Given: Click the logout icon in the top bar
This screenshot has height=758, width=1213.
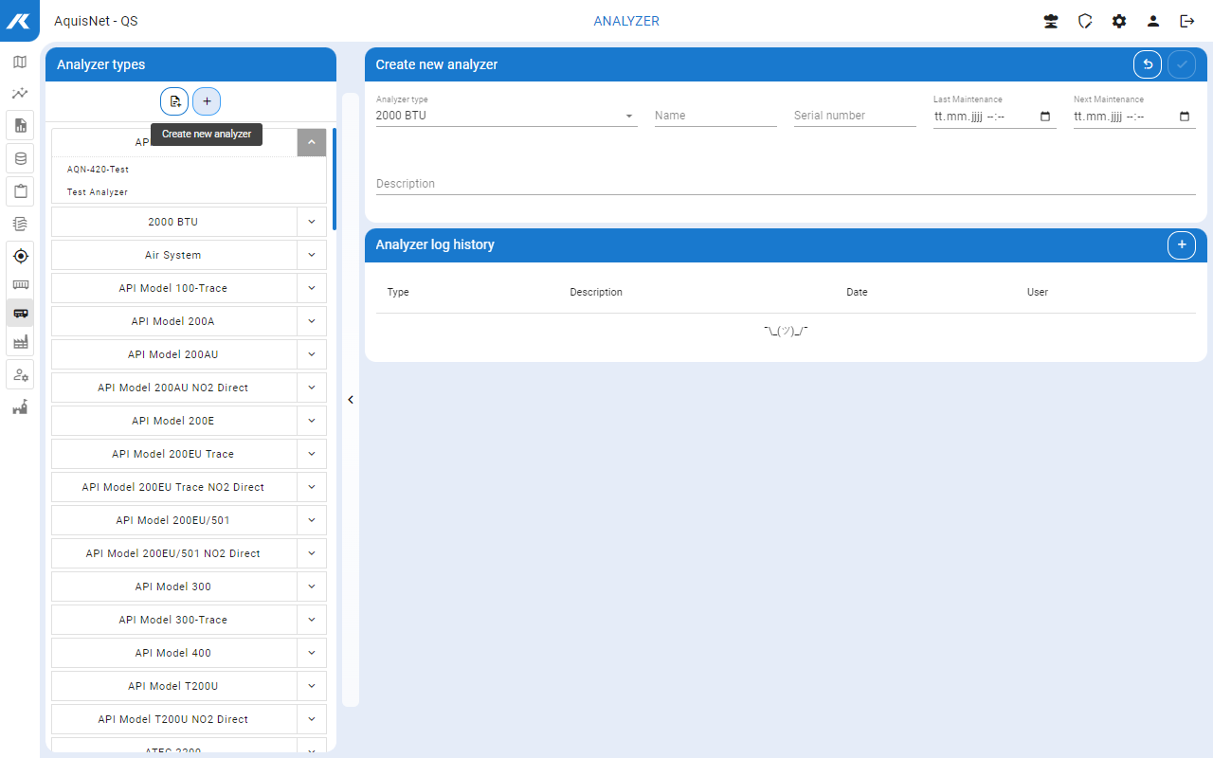Looking at the screenshot, I should pyautogui.click(x=1186, y=21).
